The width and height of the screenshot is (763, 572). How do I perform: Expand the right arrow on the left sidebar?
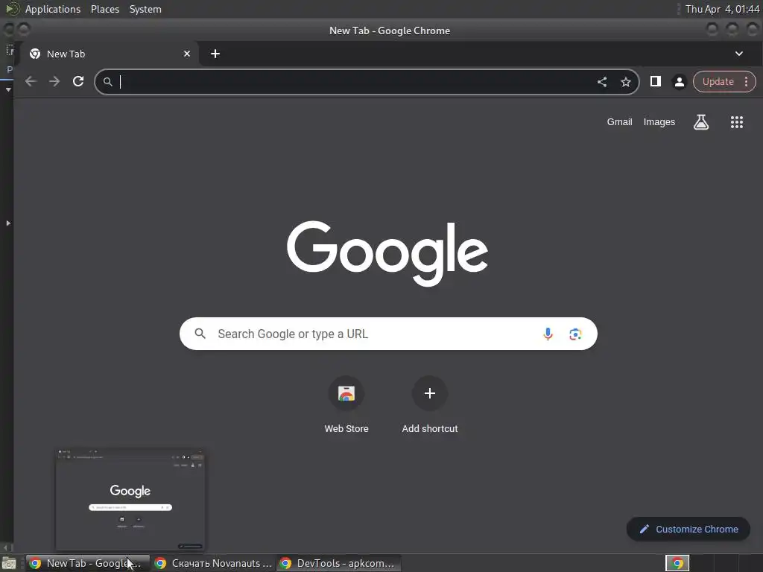tap(7, 223)
